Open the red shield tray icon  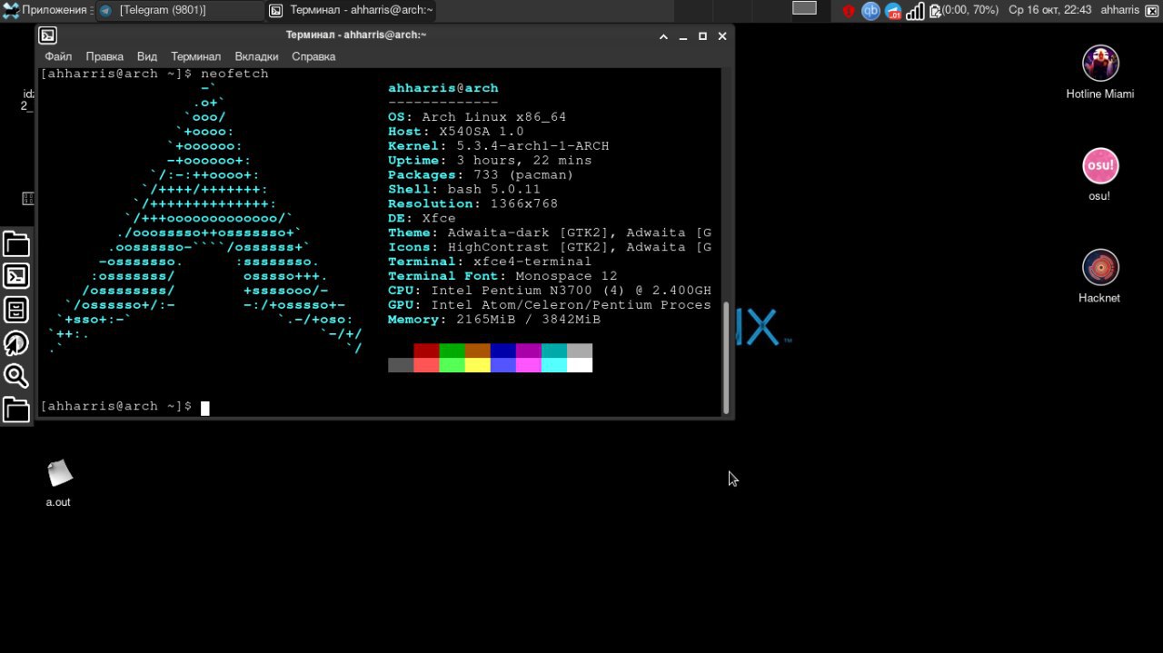[849, 11]
